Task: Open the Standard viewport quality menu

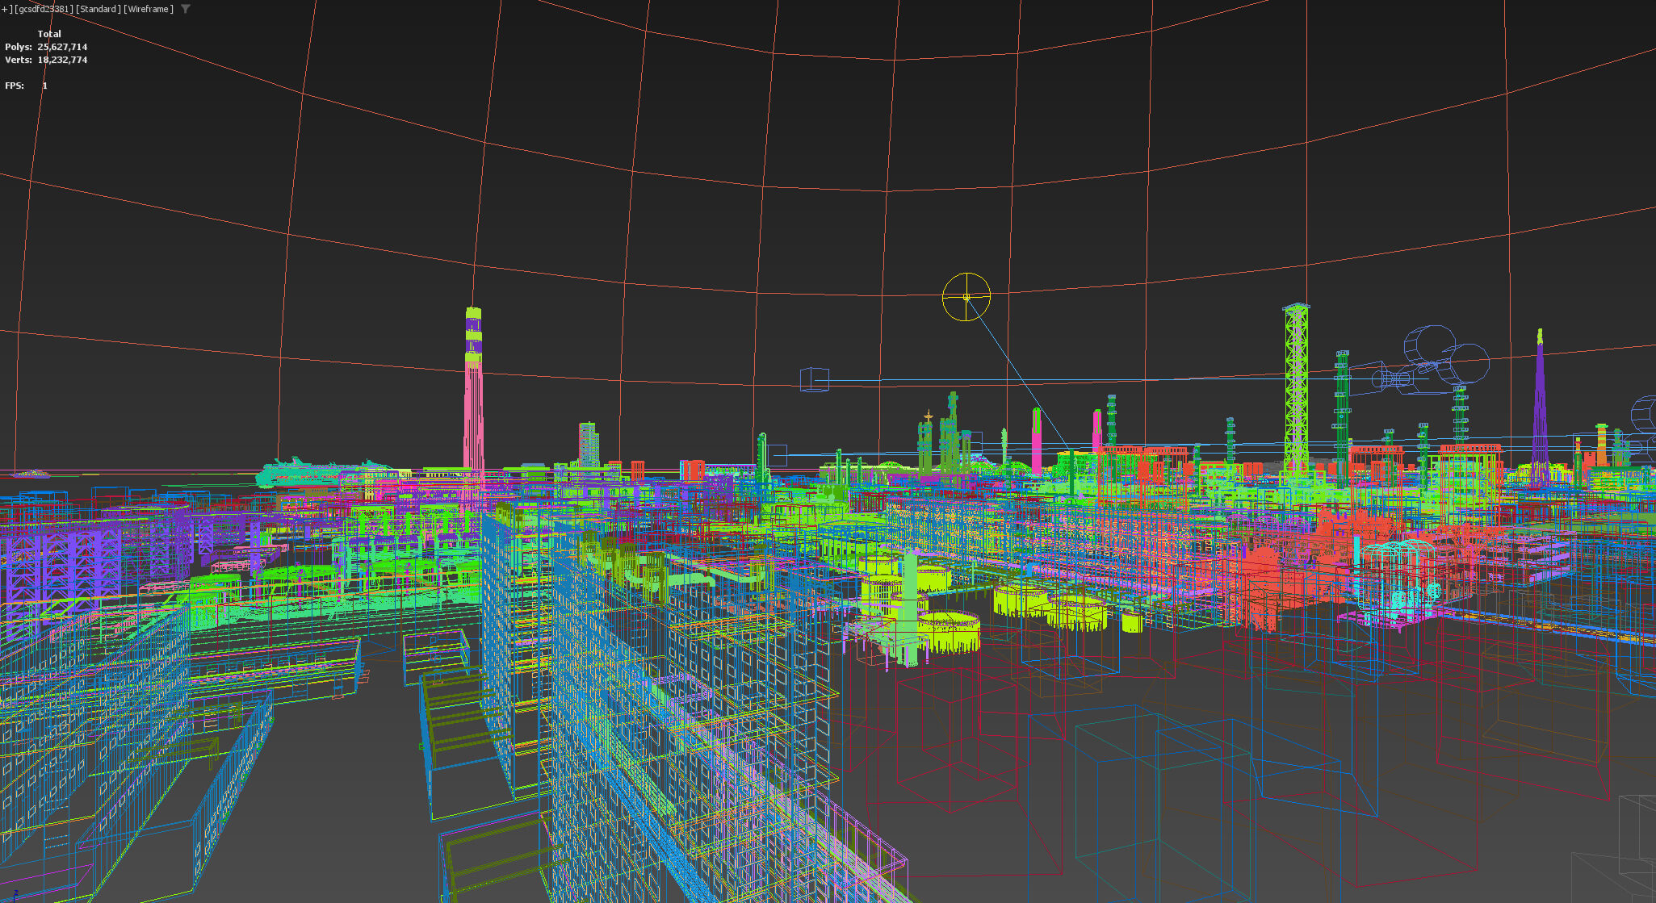Action: click(98, 9)
